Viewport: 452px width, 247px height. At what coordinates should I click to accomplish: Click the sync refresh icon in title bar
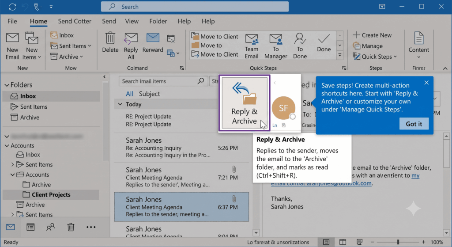click(12, 7)
